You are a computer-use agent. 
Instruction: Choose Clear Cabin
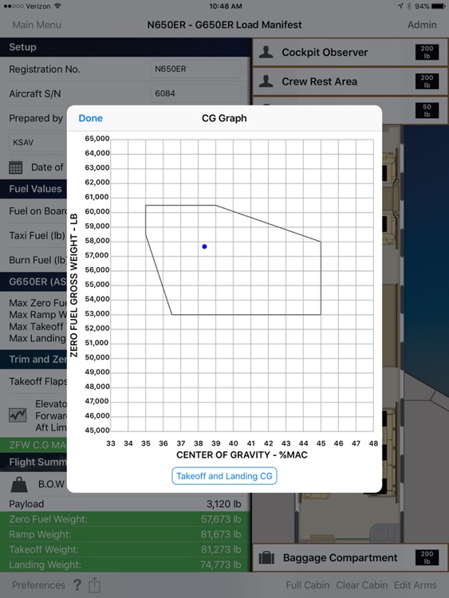coord(361,585)
